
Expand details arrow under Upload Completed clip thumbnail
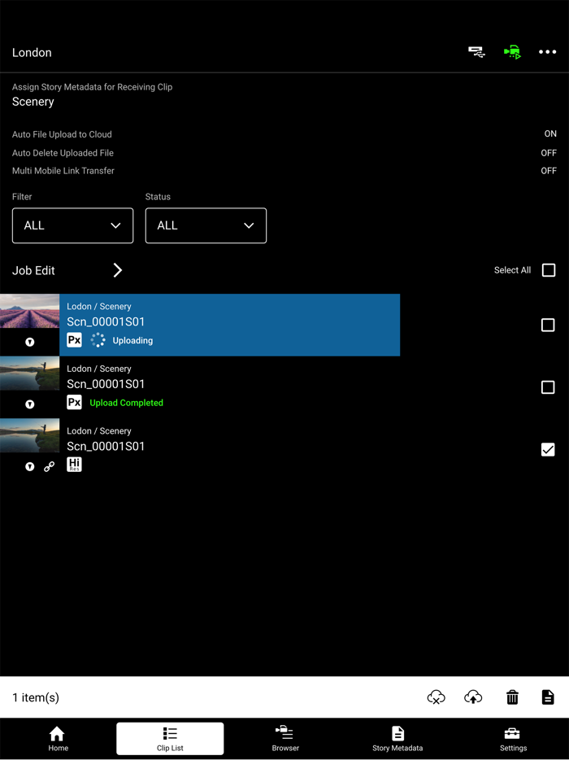[29, 404]
